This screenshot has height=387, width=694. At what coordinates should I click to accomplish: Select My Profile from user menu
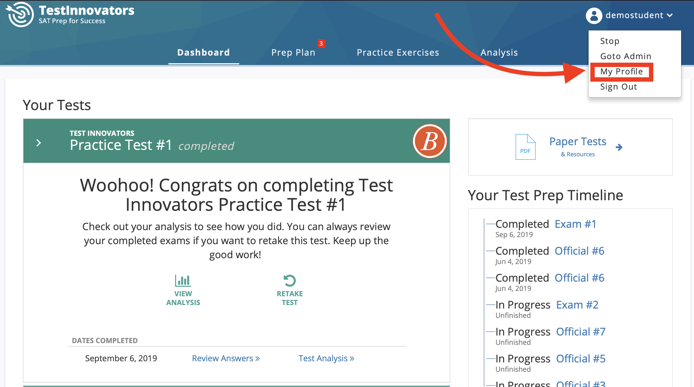(x=621, y=71)
